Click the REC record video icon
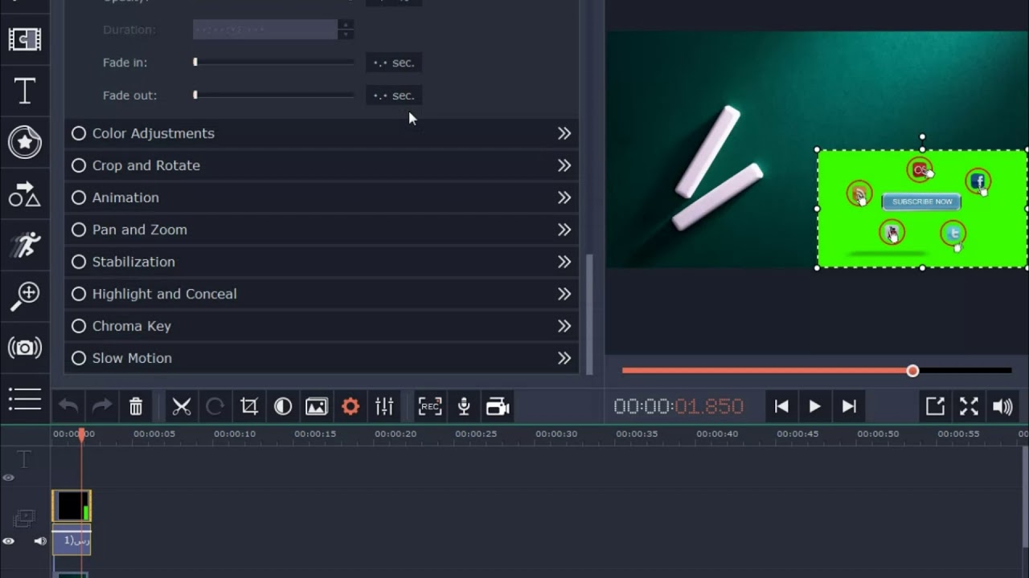 pos(430,407)
